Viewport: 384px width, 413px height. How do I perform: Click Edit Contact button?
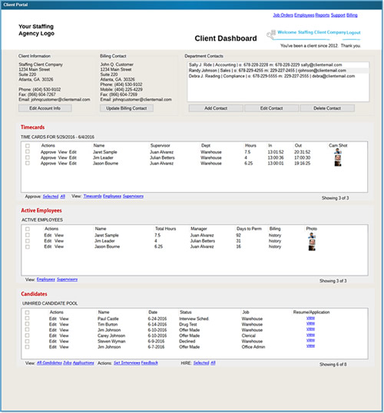pyautogui.click(x=271, y=108)
